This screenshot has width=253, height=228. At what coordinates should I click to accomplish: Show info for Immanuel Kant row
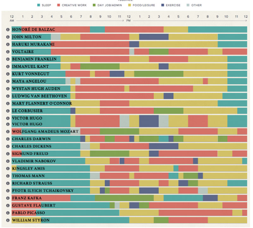(8, 67)
